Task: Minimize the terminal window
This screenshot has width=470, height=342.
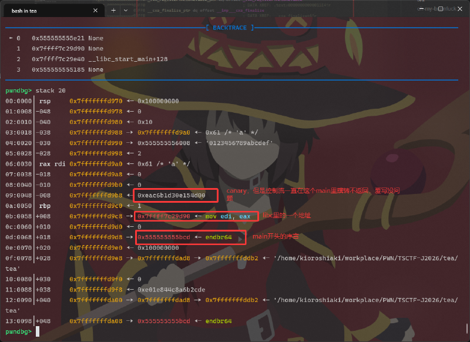Action: click(x=421, y=9)
